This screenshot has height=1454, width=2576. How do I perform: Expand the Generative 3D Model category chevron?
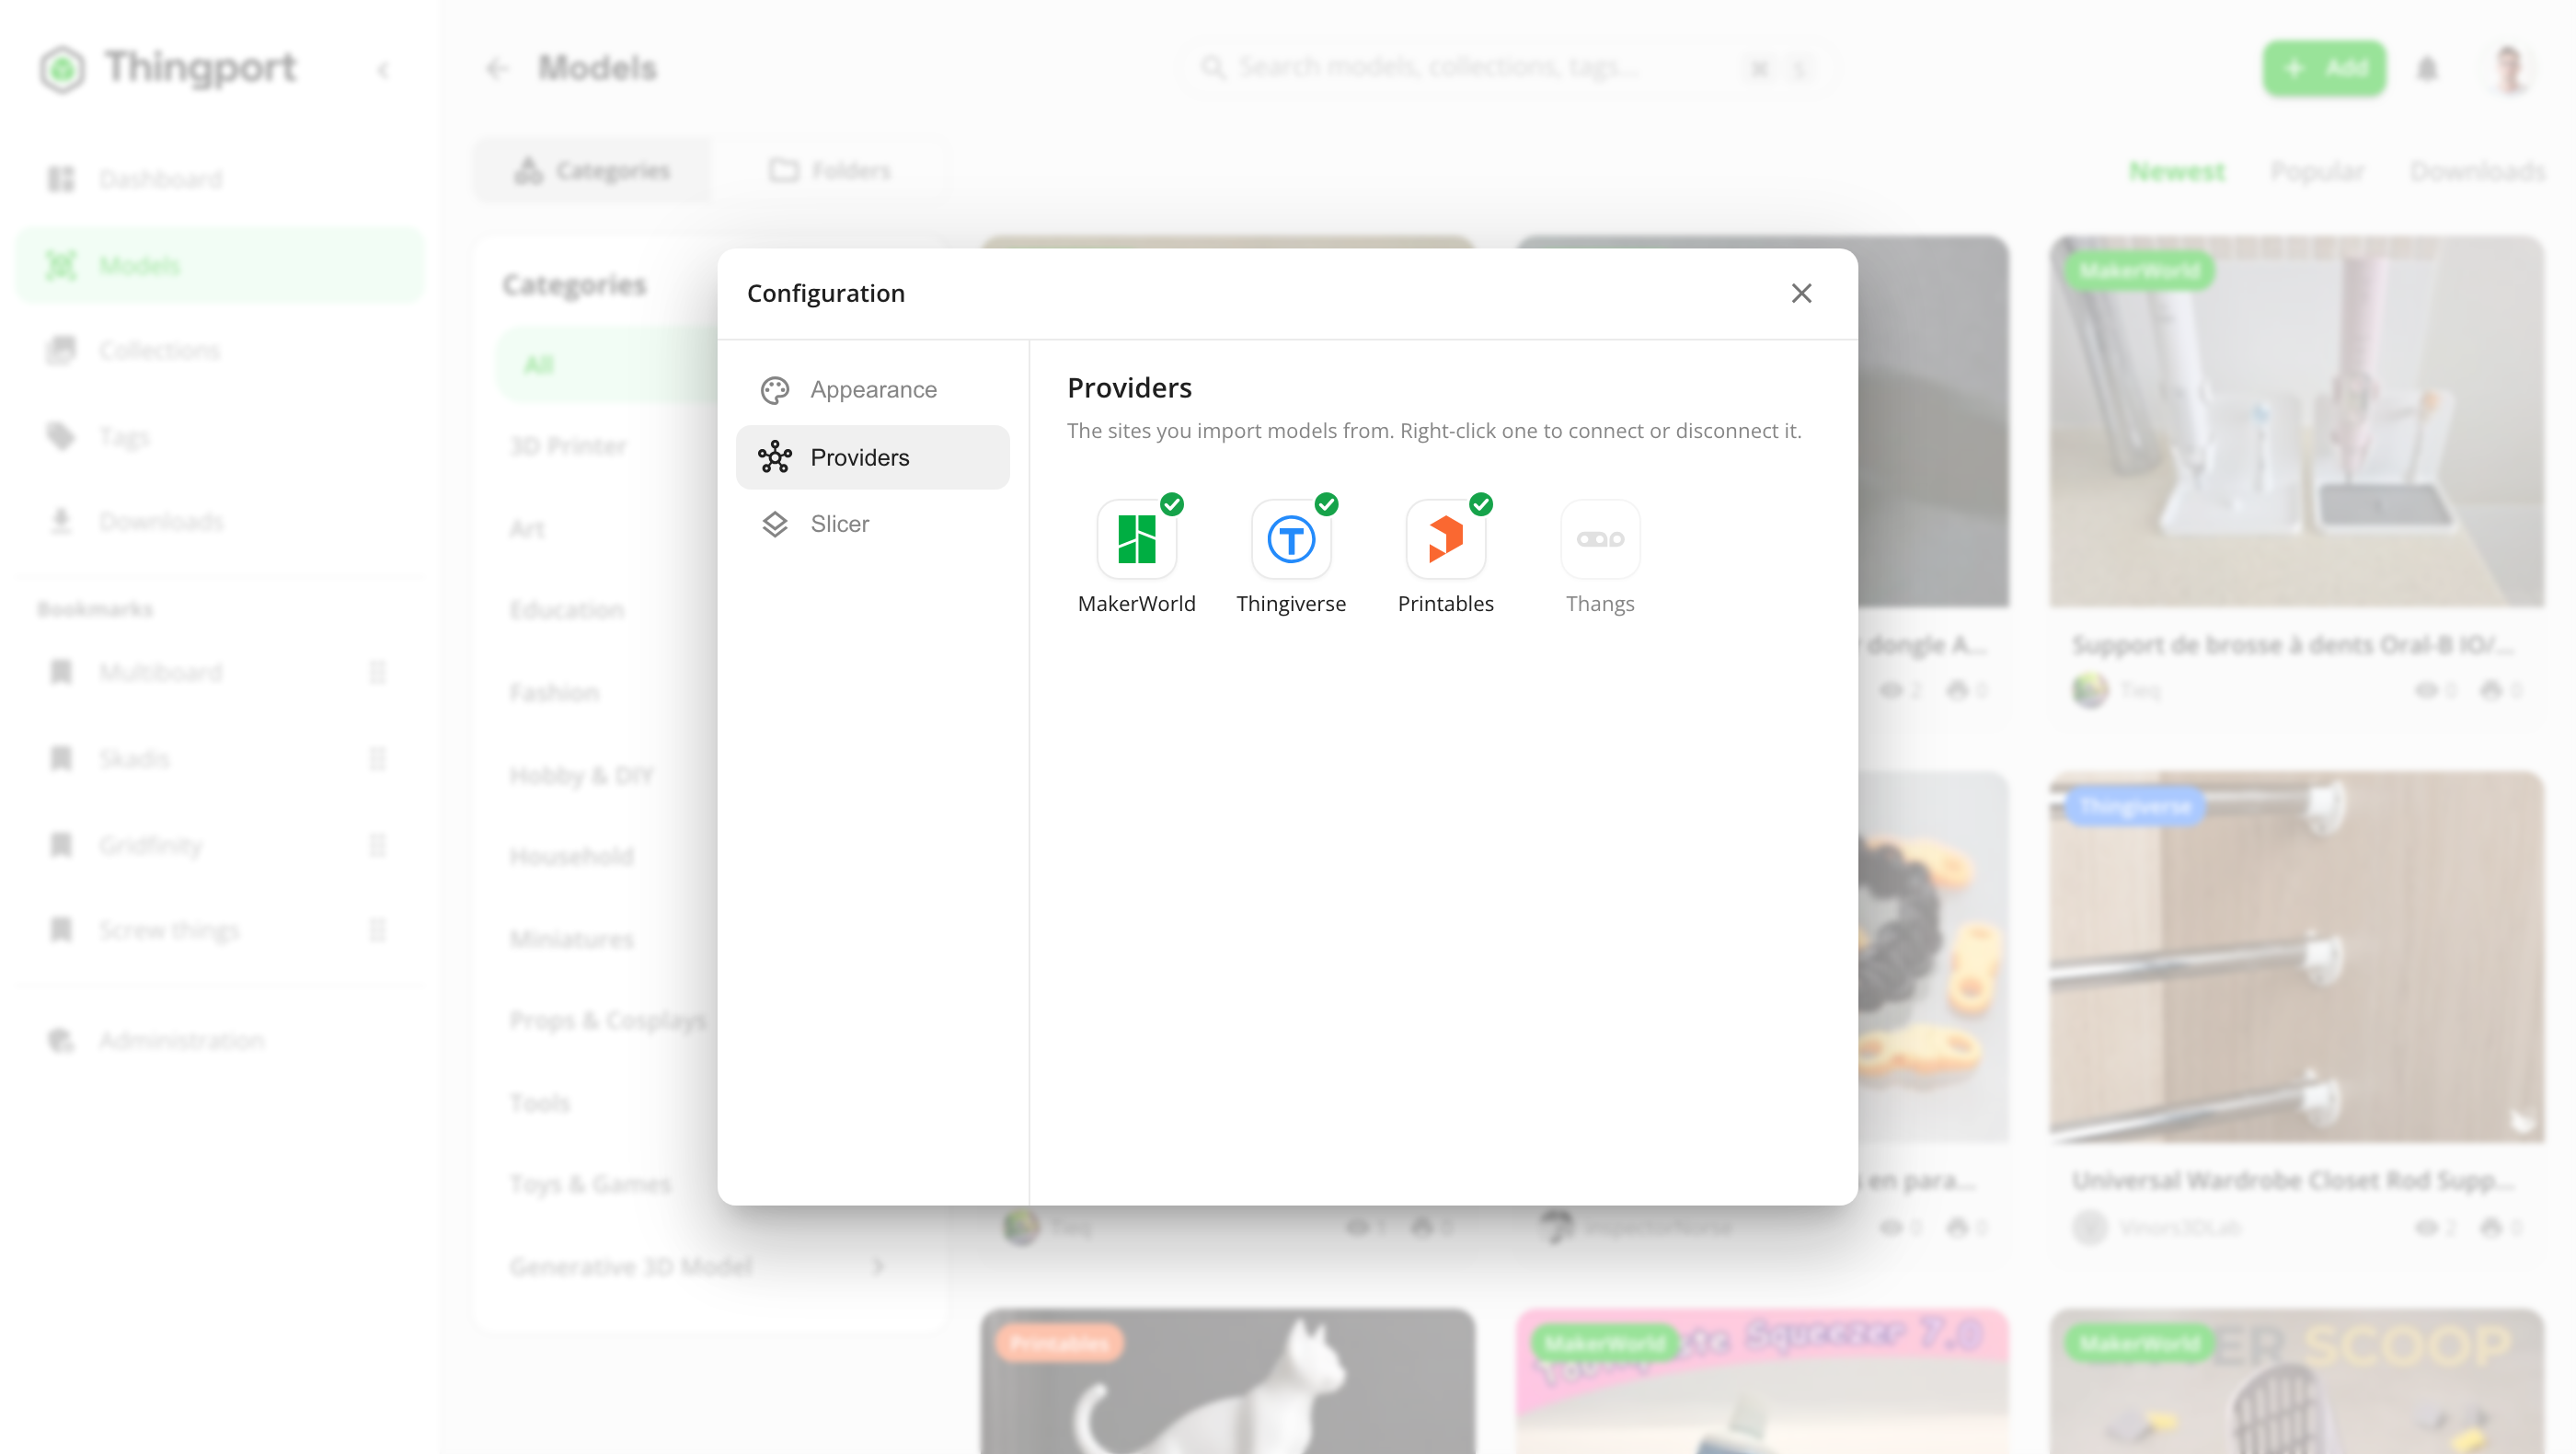(878, 1266)
